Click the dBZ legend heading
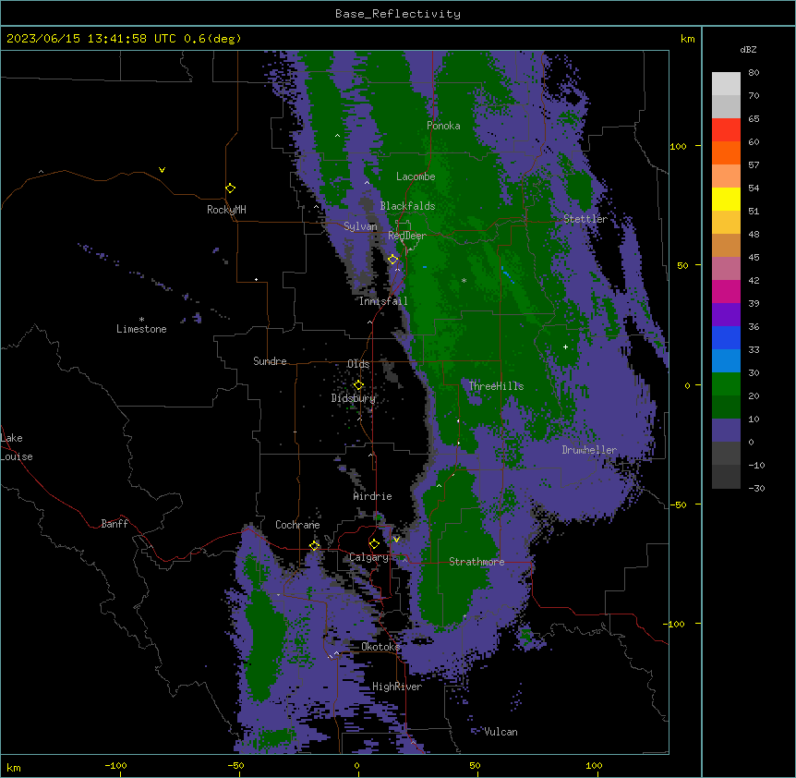This screenshot has width=796, height=778. pyautogui.click(x=748, y=50)
